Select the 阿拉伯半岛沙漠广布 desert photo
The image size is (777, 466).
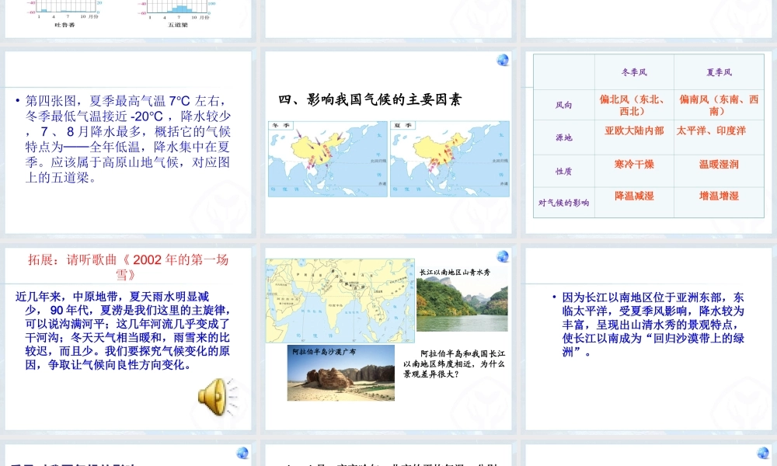click(x=341, y=373)
